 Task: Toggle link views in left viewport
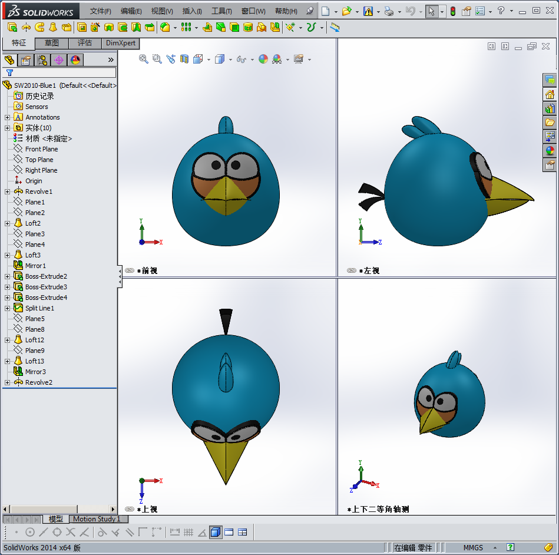352,270
